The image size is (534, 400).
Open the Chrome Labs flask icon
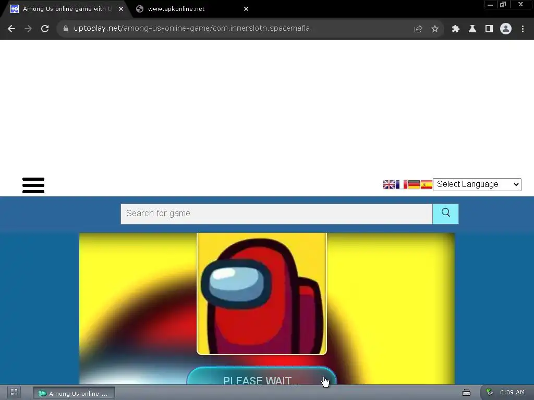[472, 29]
